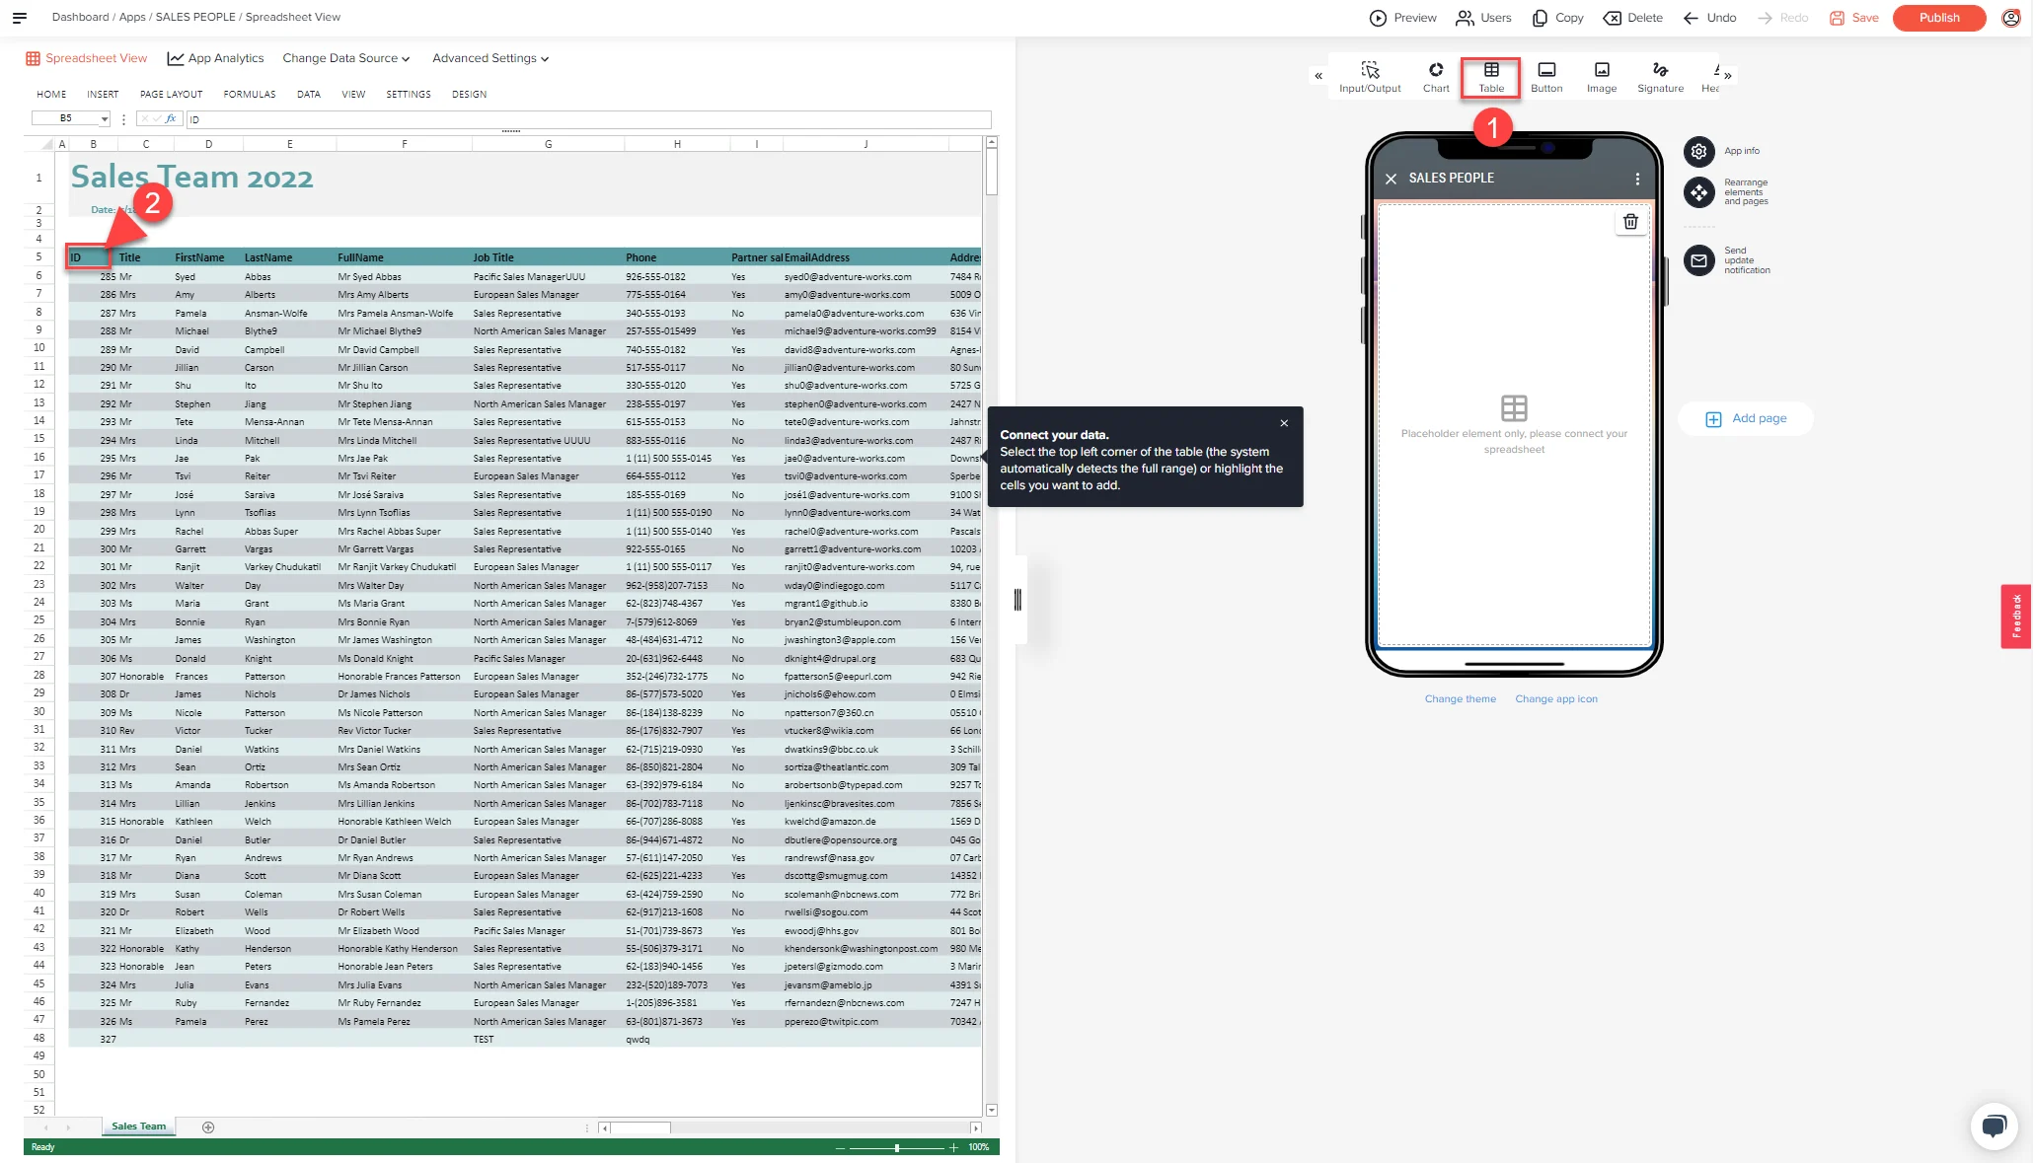Open the hamburger menu icon
The image size is (2033, 1163).
click(x=20, y=18)
